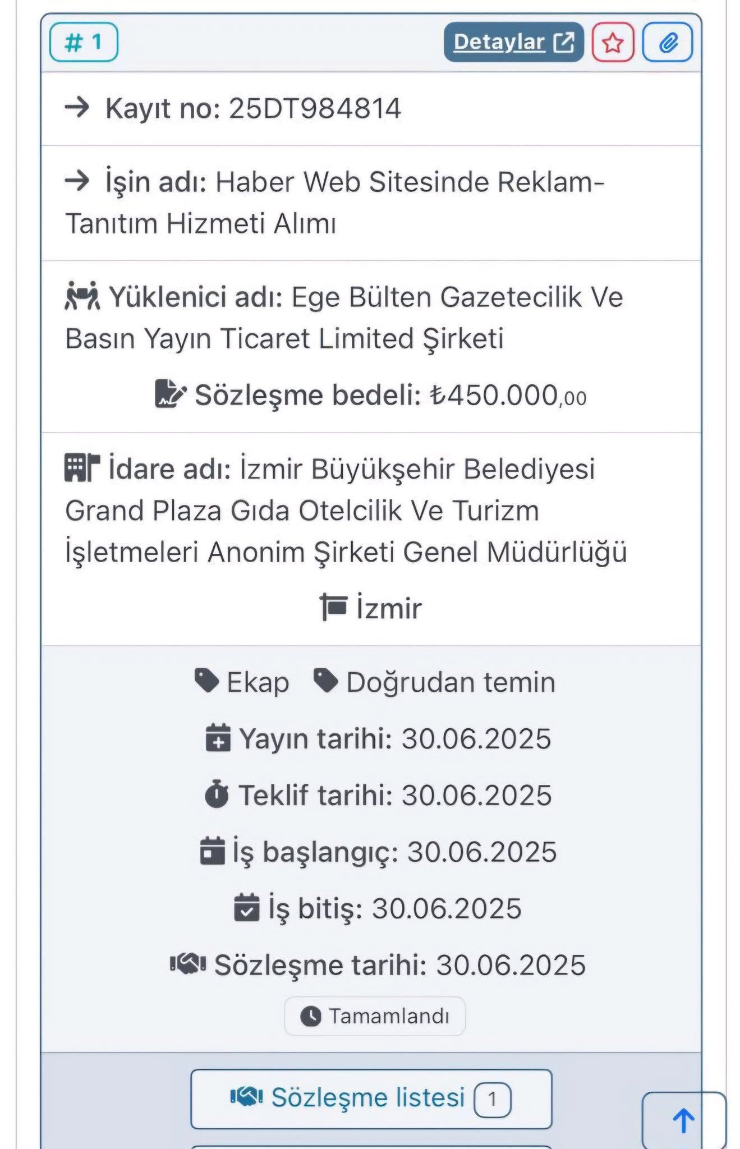740x1149 pixels.
Task: Click the calendar-plus icon beside Yayın tarihi
Action: 218,738
